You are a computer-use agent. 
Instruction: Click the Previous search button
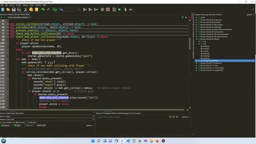click(5, 125)
